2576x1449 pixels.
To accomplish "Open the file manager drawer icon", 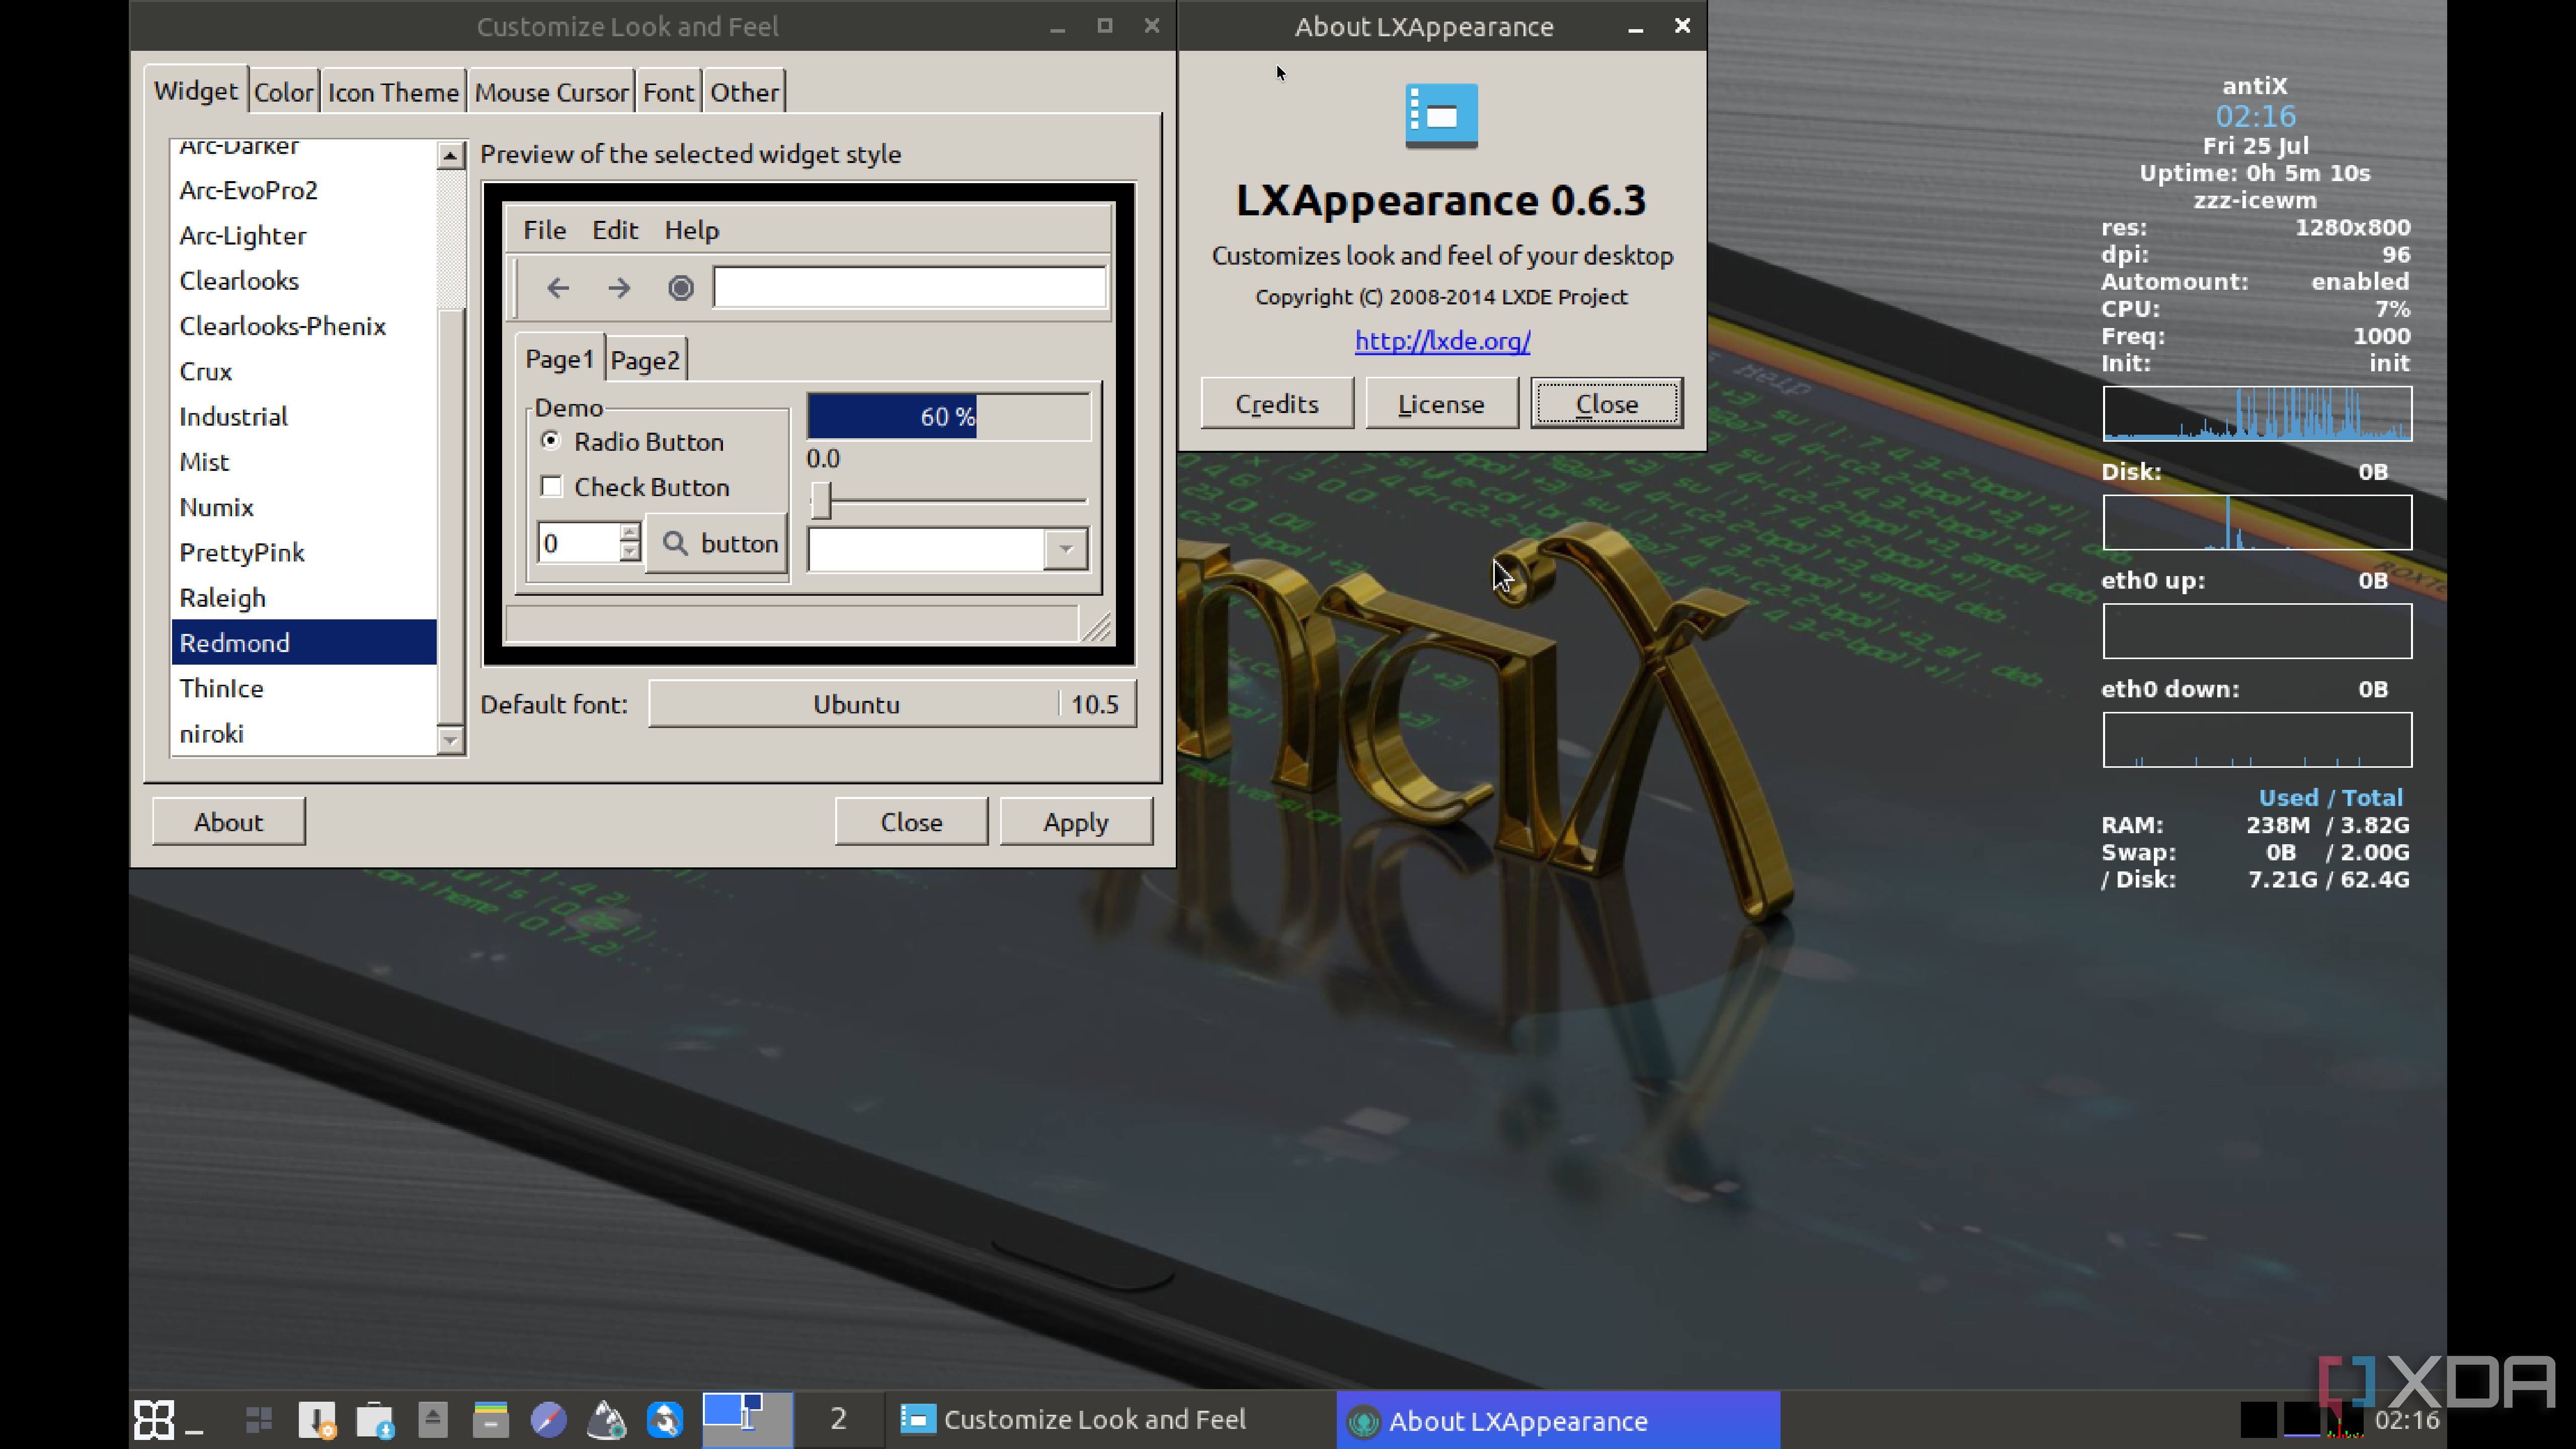I will click(490, 1419).
